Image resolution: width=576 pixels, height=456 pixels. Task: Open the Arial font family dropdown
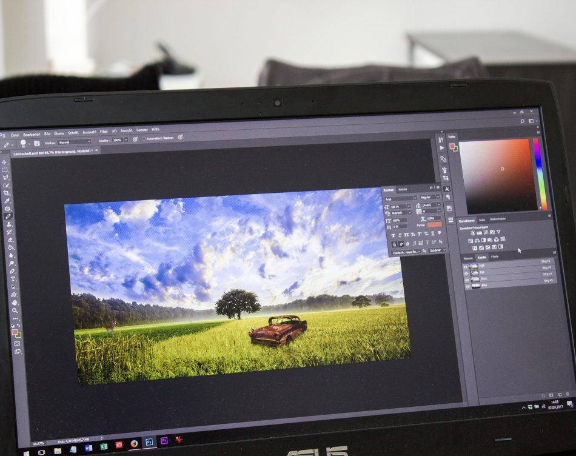coord(400,199)
